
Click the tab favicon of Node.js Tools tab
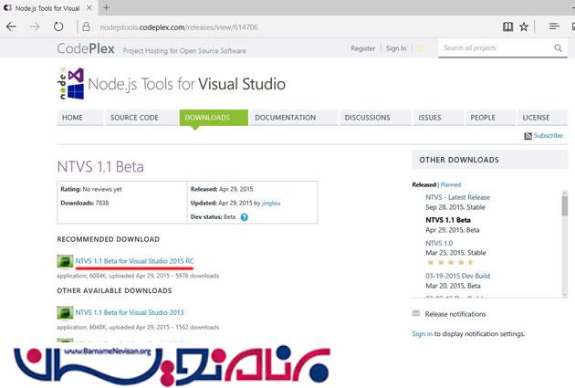(7, 7)
